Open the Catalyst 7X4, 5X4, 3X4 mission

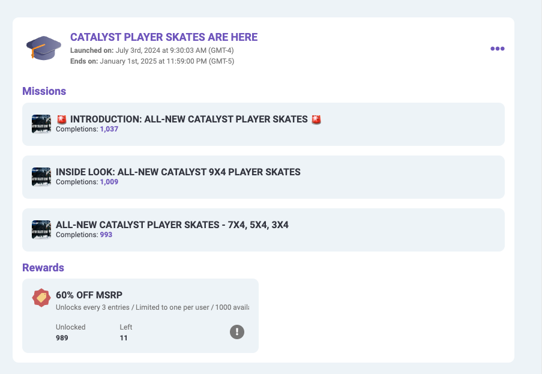[172, 225]
